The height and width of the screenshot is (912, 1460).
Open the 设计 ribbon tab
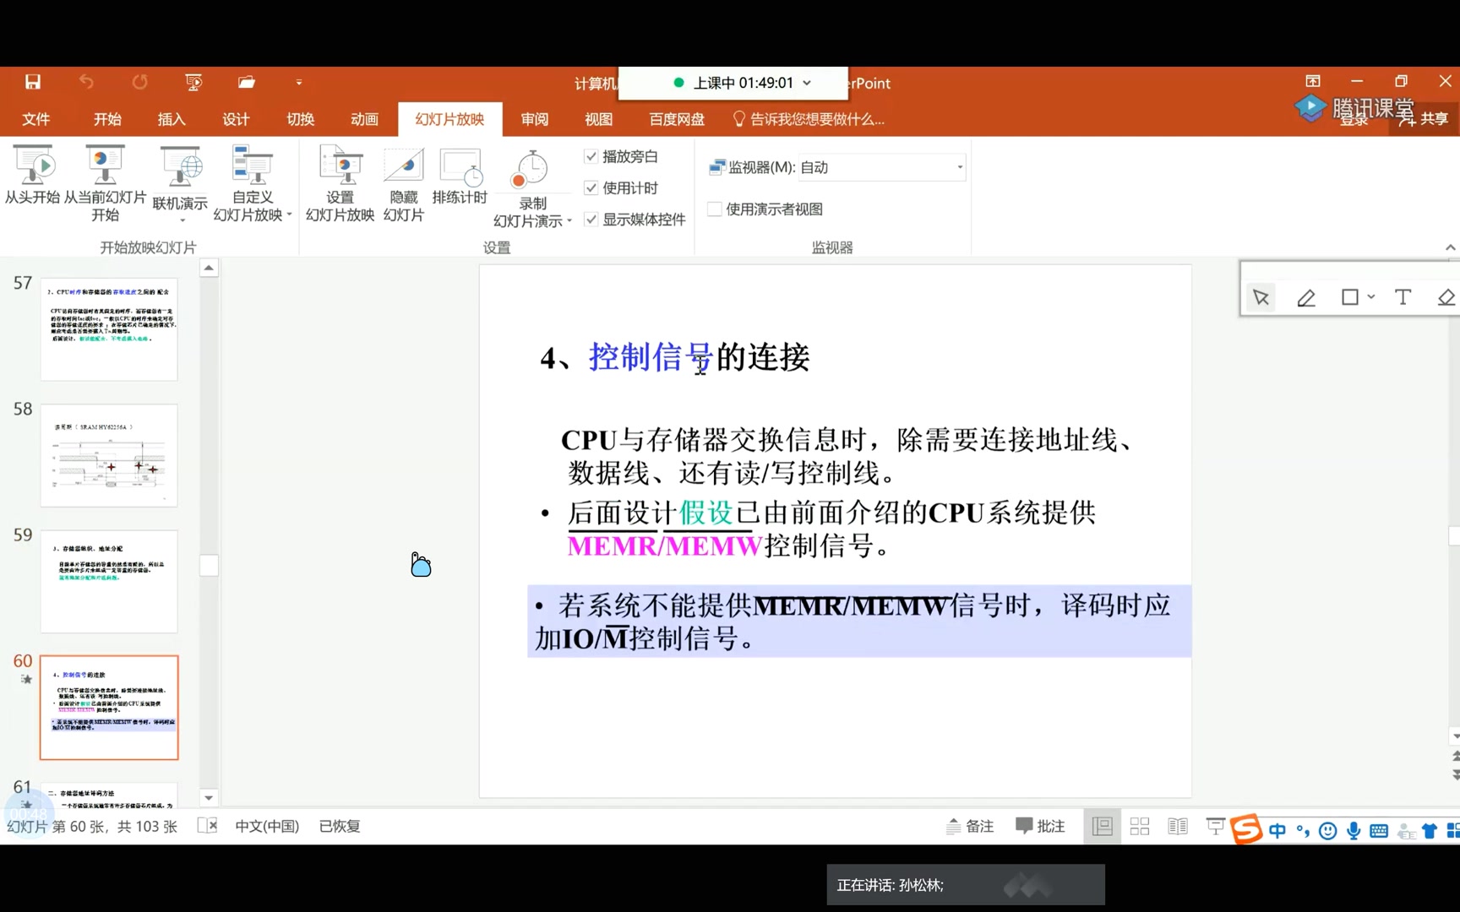pos(236,119)
